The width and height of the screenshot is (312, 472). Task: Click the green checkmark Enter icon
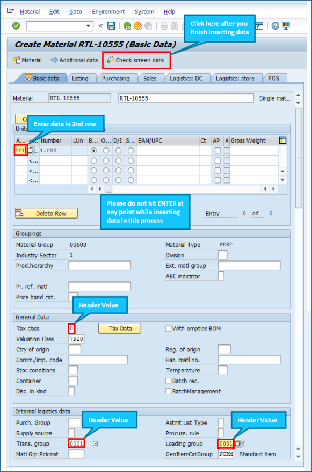tap(16, 26)
